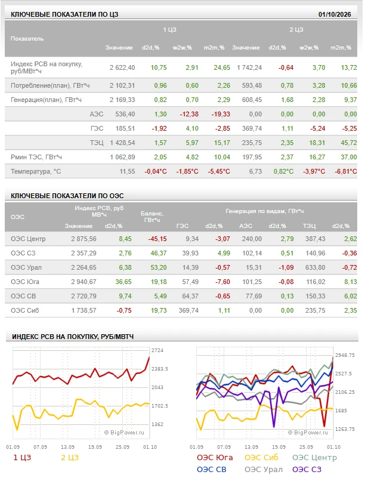This screenshot has width=365, height=484.
Task: Click ОЭС Сиб index value 1 738,57
Action: (83, 310)
